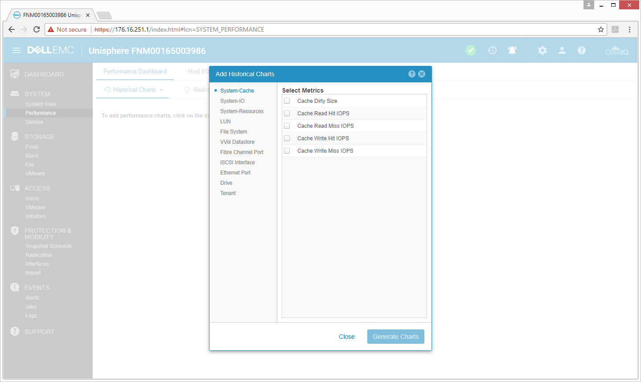Open System View in sidebar
This screenshot has width=641, height=382.
[41, 104]
